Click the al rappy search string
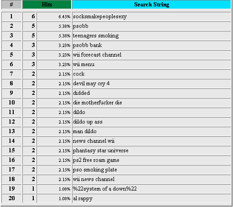Image resolution: width=233 pixels, height=207 pixels. [x=83, y=198]
